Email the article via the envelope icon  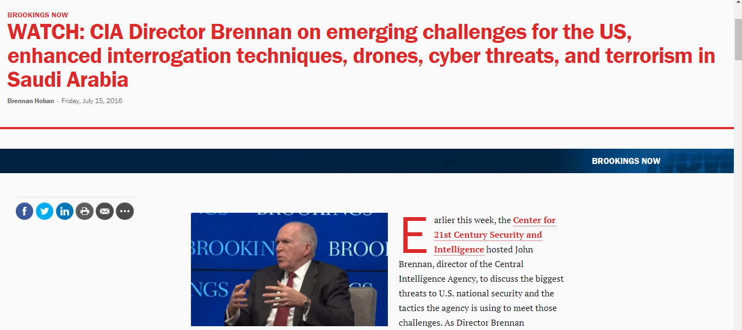tap(104, 211)
